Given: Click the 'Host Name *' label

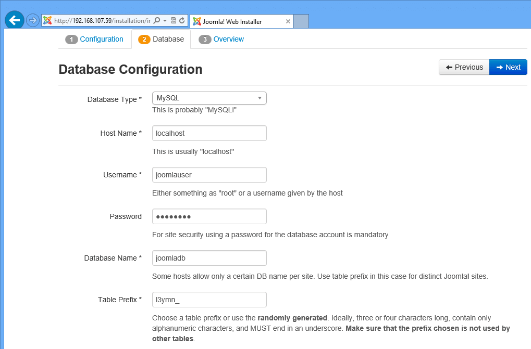Looking at the screenshot, I should pyautogui.click(x=121, y=133).
